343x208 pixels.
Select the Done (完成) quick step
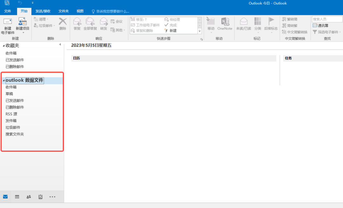[171, 25]
